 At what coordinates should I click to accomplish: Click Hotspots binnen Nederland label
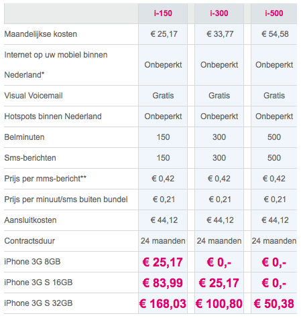coord(53,116)
